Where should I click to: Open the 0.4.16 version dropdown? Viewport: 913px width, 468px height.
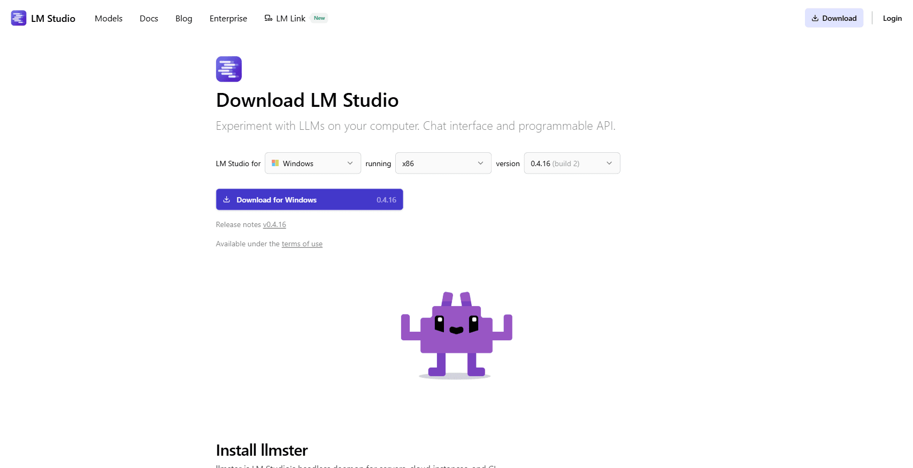(572, 163)
